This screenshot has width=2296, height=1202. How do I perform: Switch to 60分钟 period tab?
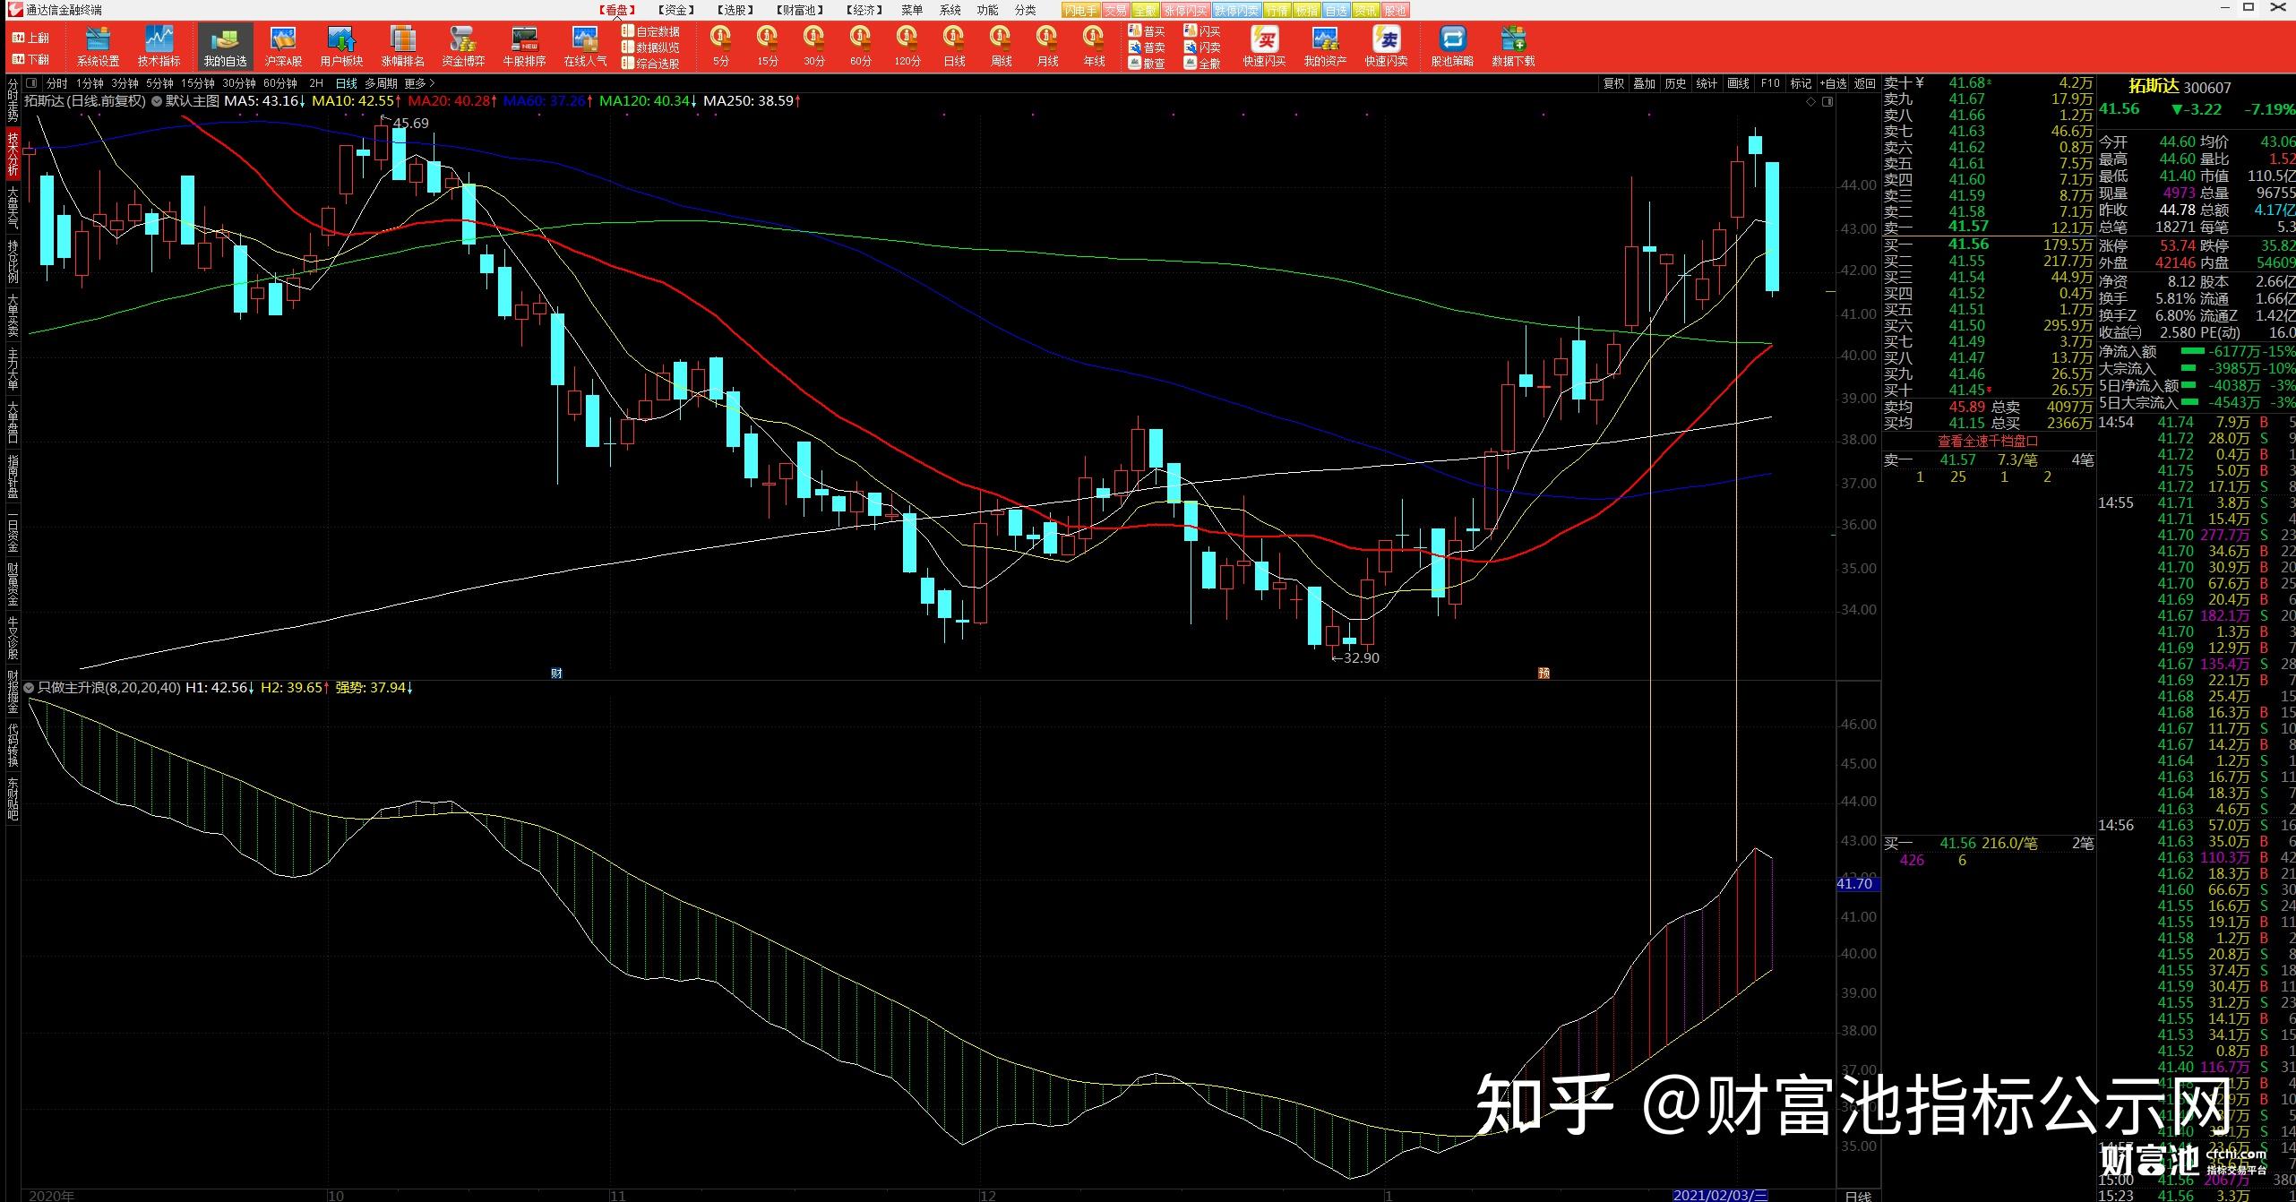click(x=279, y=83)
